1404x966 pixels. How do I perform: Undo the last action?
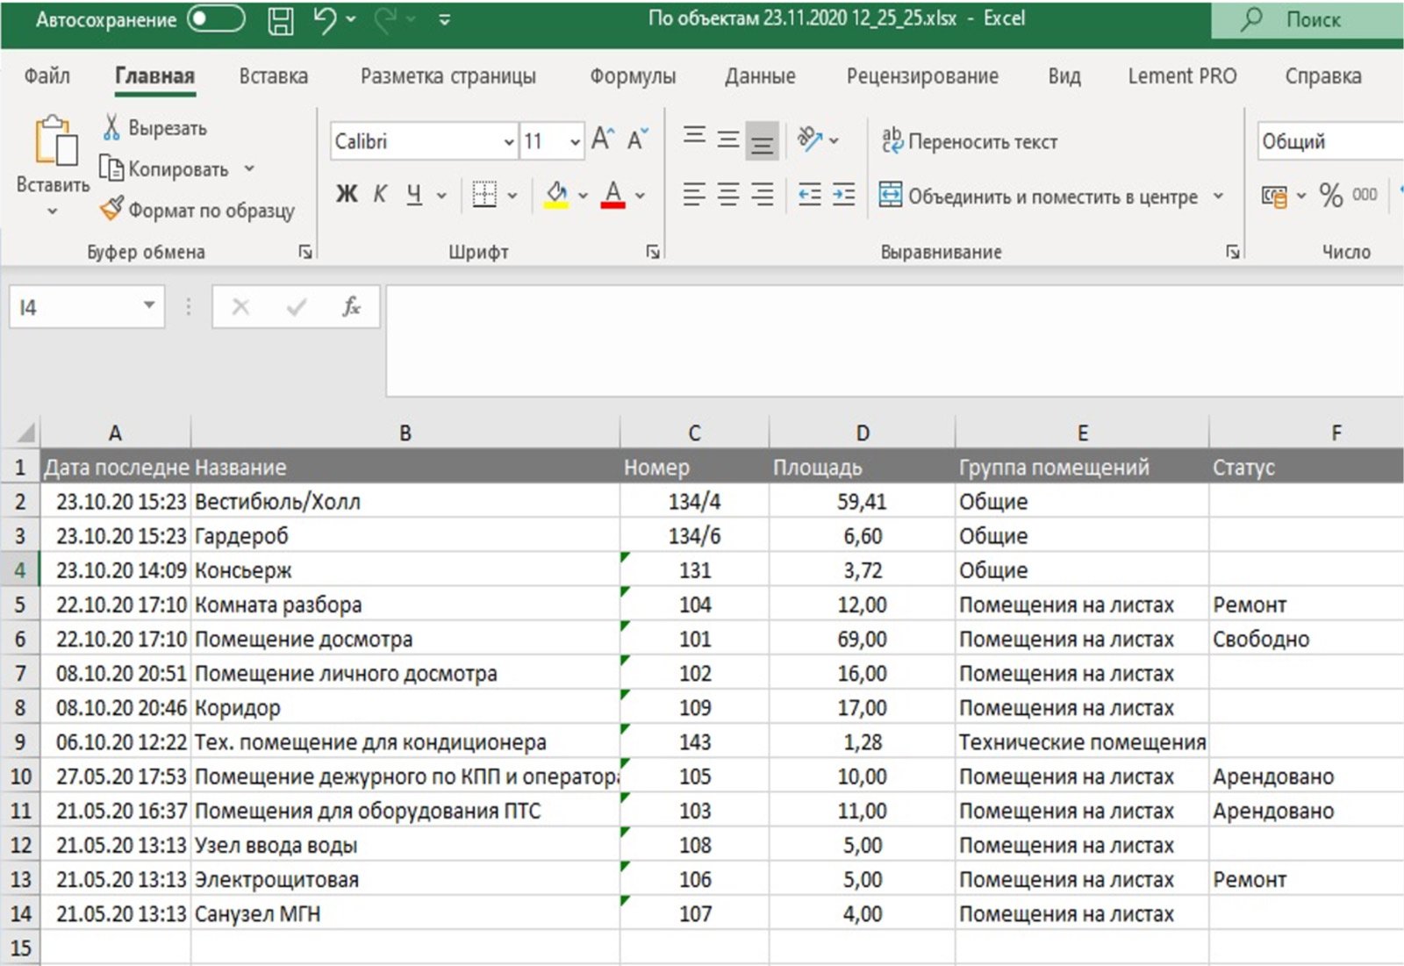click(326, 19)
